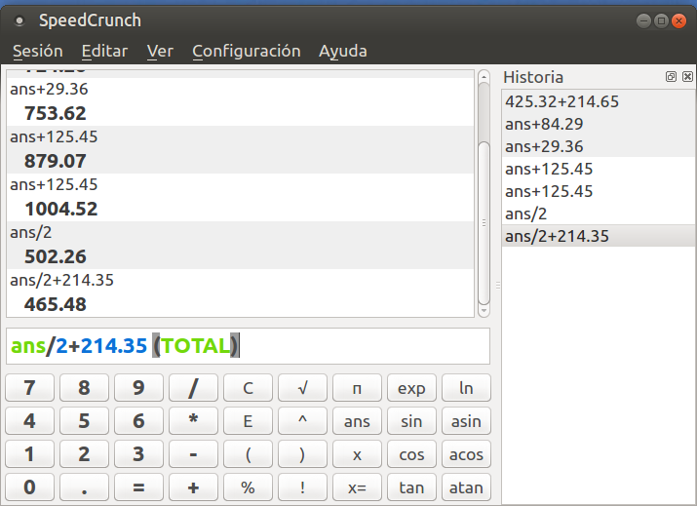Viewport: 697px width, 506px height.
Task: Select history entry ans+84.29
Action: 599,124
